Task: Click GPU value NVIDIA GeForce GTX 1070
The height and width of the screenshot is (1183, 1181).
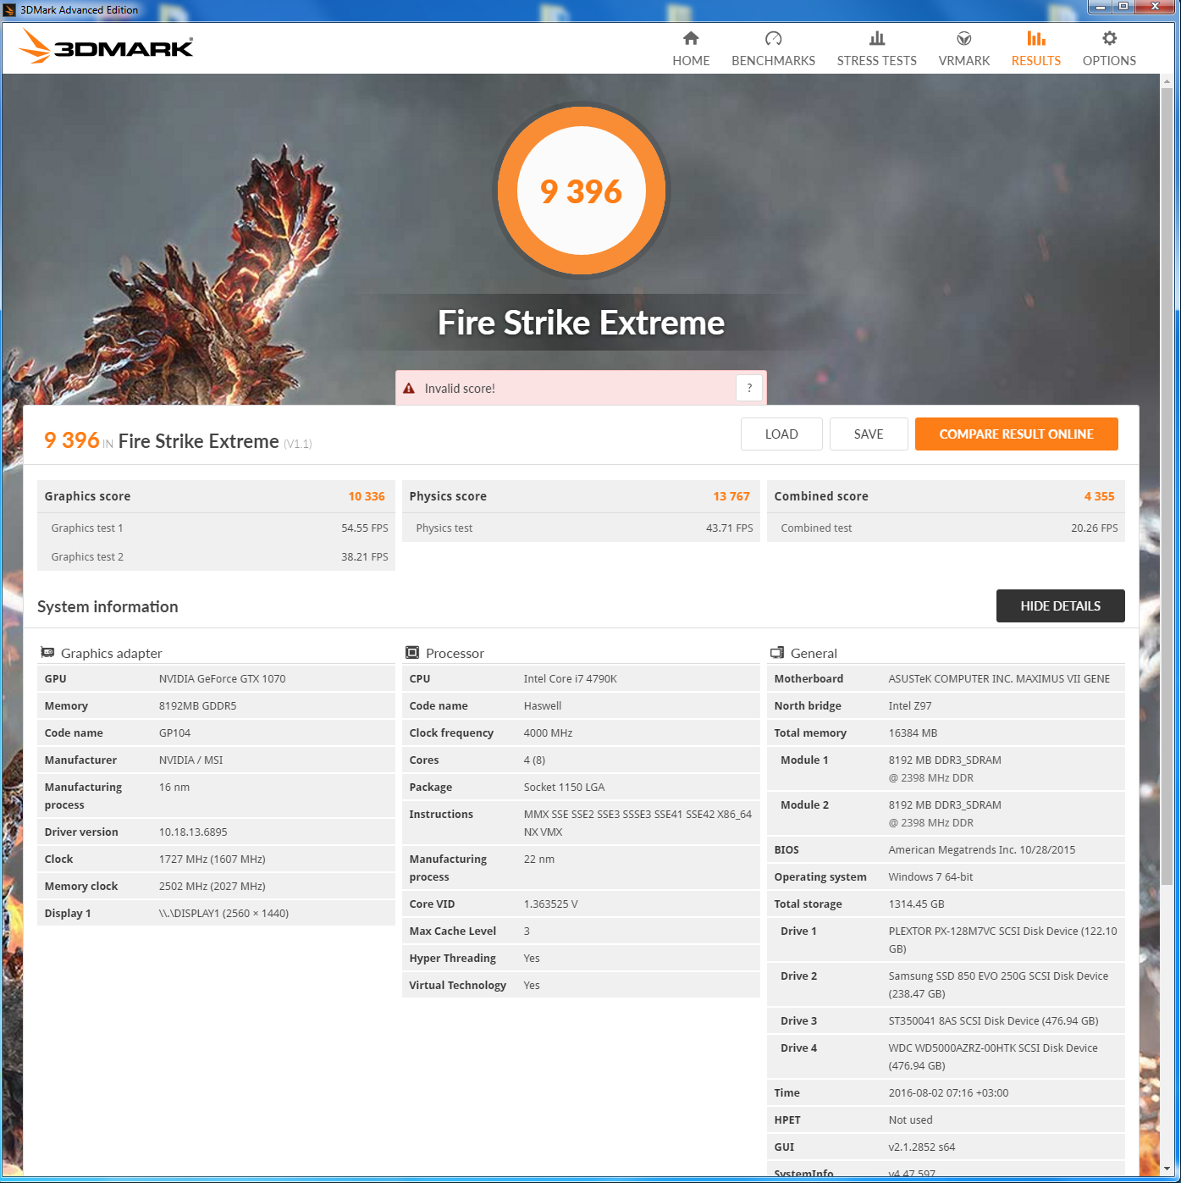Action: [x=223, y=678]
